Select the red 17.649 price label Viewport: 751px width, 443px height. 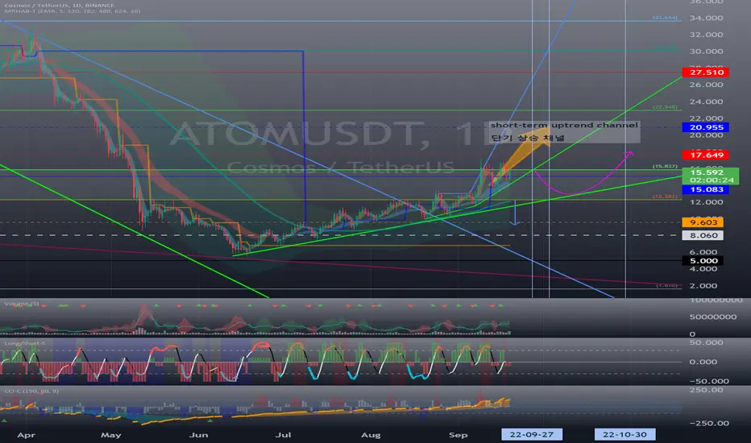point(706,155)
